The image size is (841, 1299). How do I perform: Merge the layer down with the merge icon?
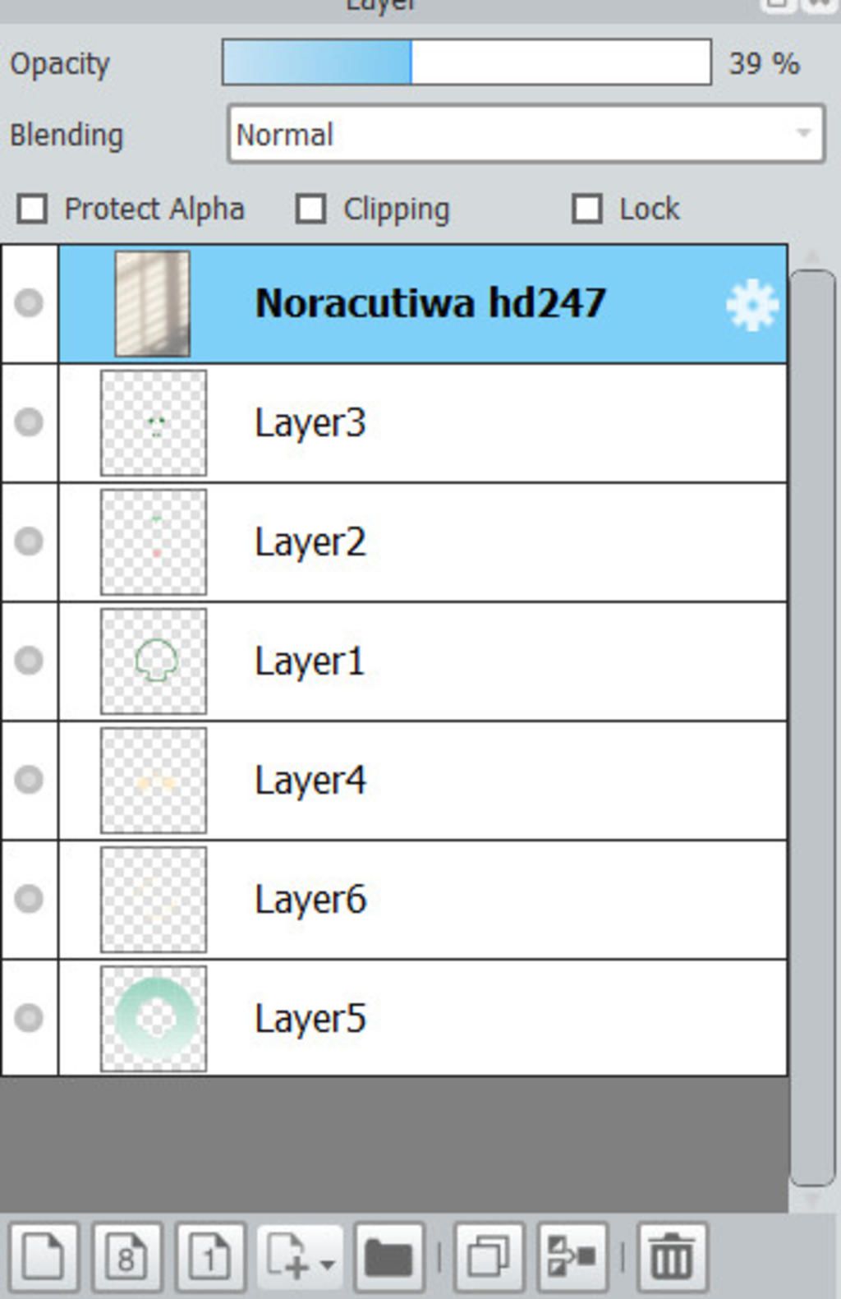pyautogui.click(x=572, y=1256)
